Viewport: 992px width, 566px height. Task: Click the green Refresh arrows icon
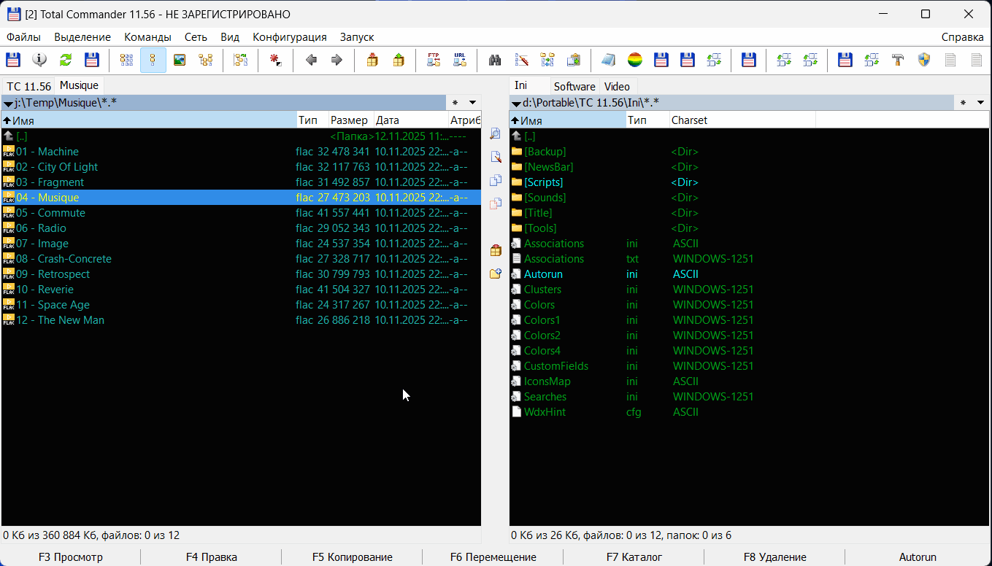click(x=66, y=60)
